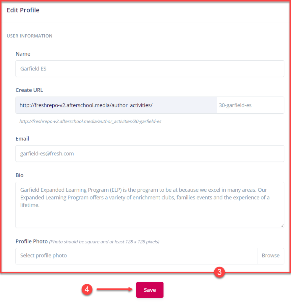This screenshot has height=303, width=291.
Task: Click the Bio field label
Action: click(x=20, y=175)
